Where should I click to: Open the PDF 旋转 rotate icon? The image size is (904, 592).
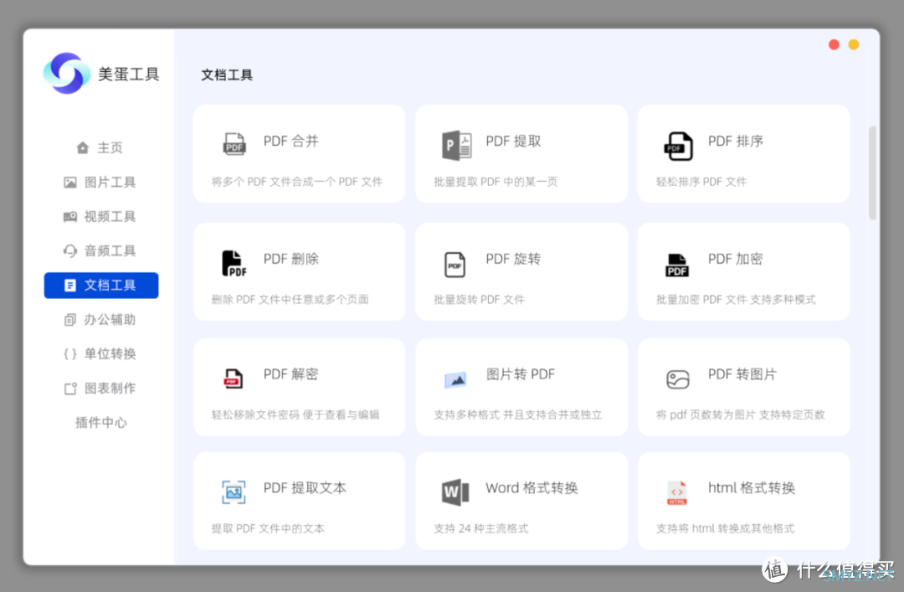[455, 265]
